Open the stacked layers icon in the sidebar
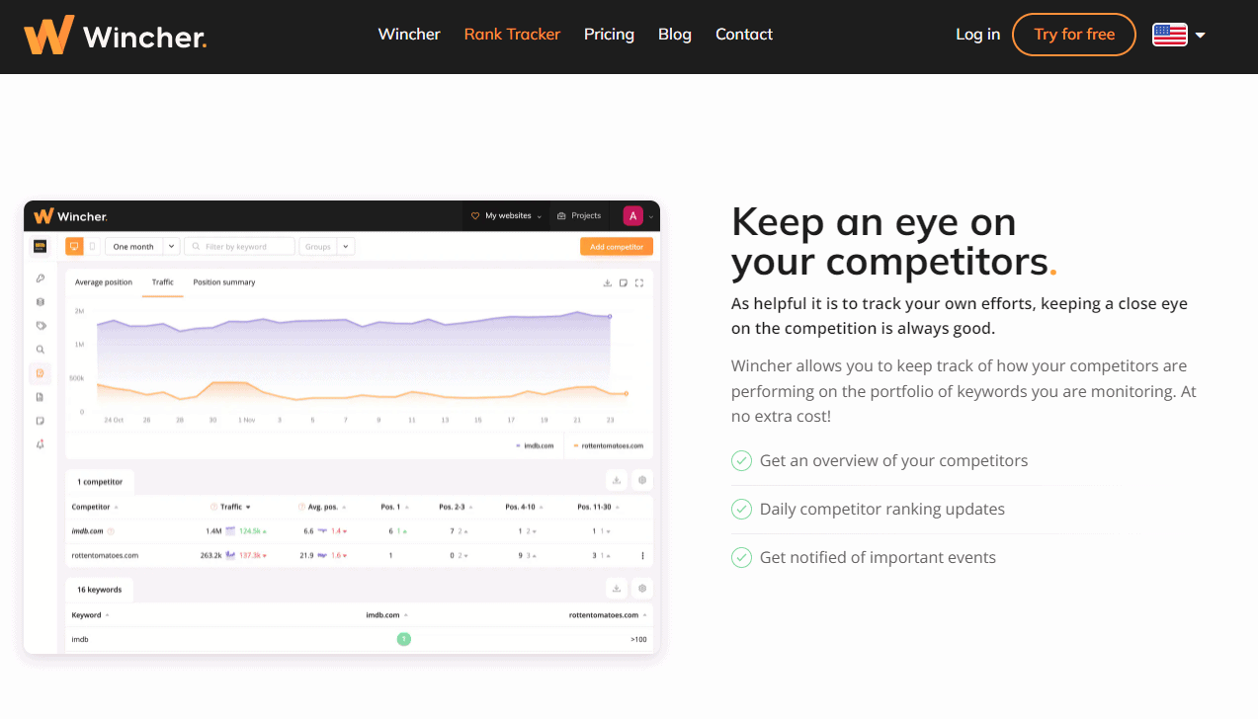This screenshot has height=719, width=1258. point(41,302)
